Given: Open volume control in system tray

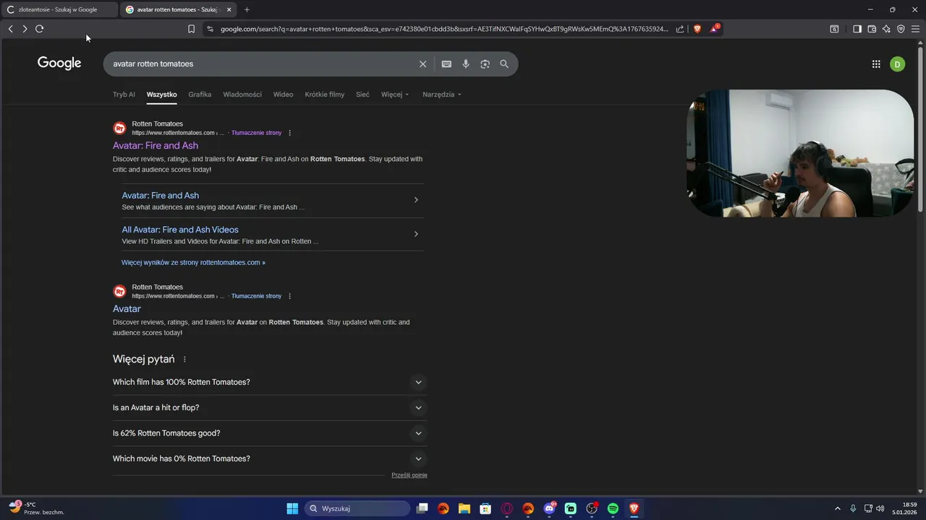Looking at the screenshot, I should [x=880, y=508].
